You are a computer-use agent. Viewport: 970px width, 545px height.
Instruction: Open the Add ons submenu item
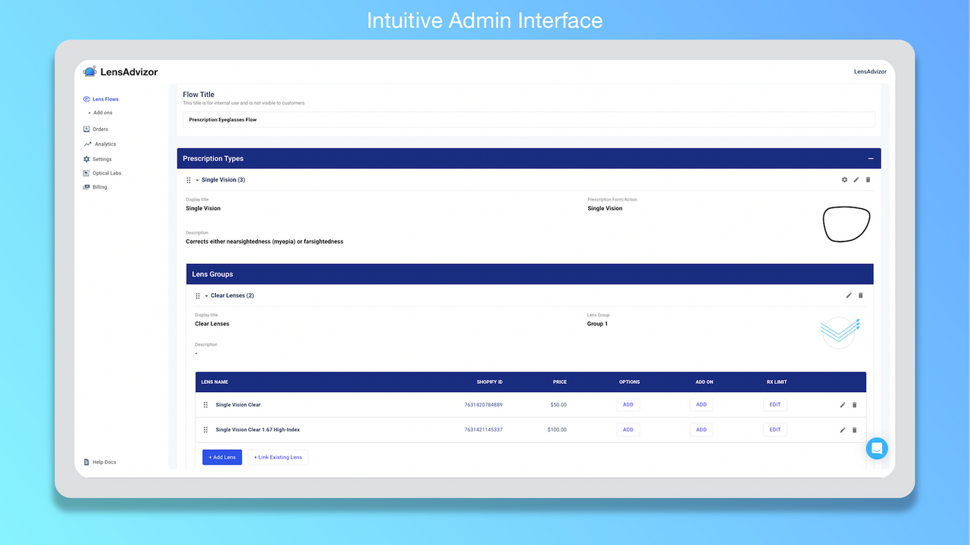(x=102, y=113)
